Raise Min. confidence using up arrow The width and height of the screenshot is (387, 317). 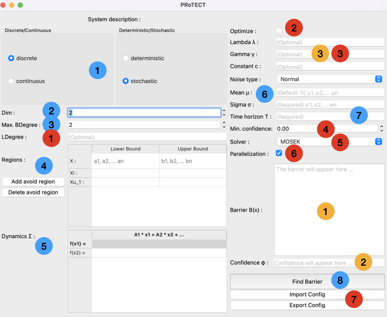pyautogui.click(x=382, y=127)
